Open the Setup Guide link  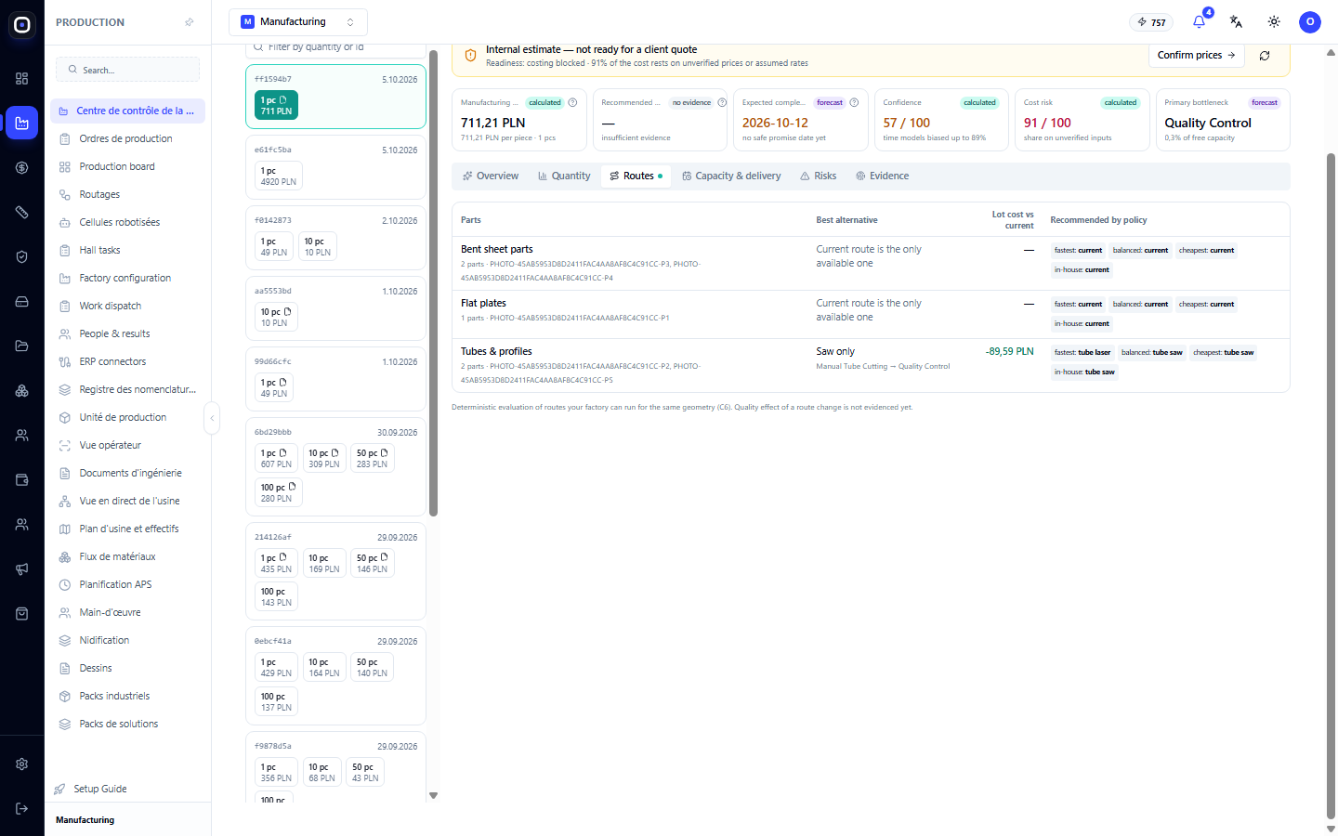point(99,789)
